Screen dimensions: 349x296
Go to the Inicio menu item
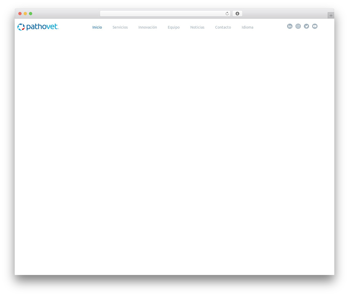tap(97, 27)
